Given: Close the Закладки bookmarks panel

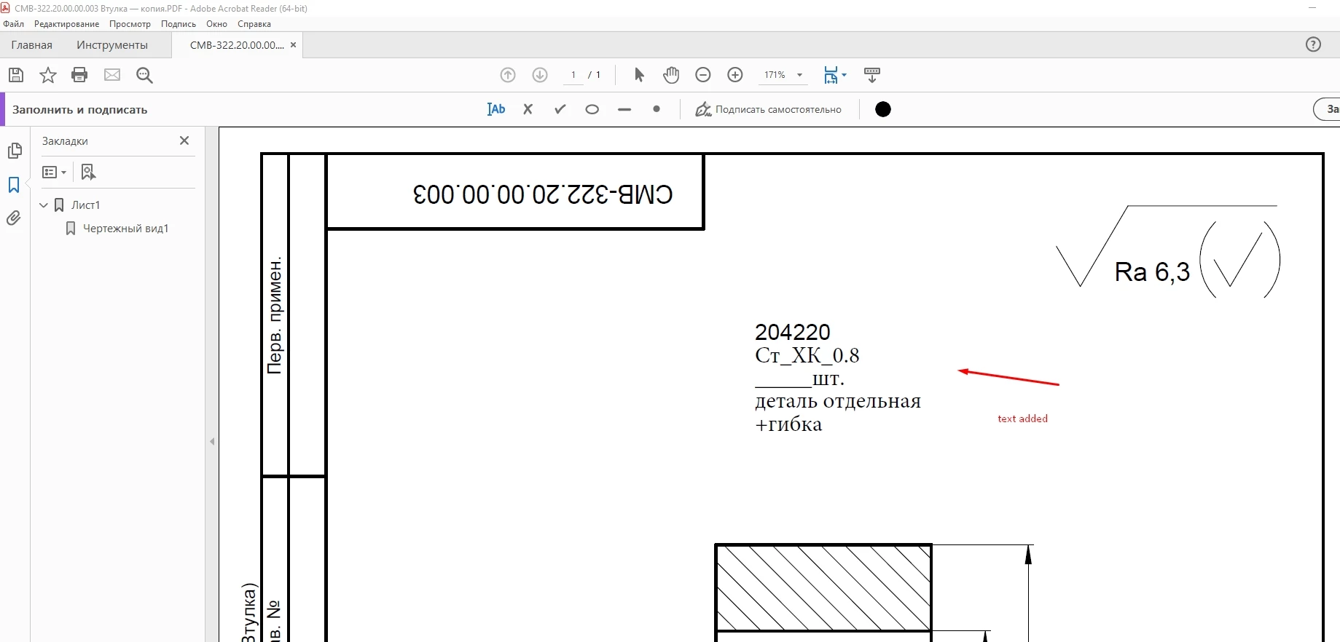Looking at the screenshot, I should tap(184, 140).
